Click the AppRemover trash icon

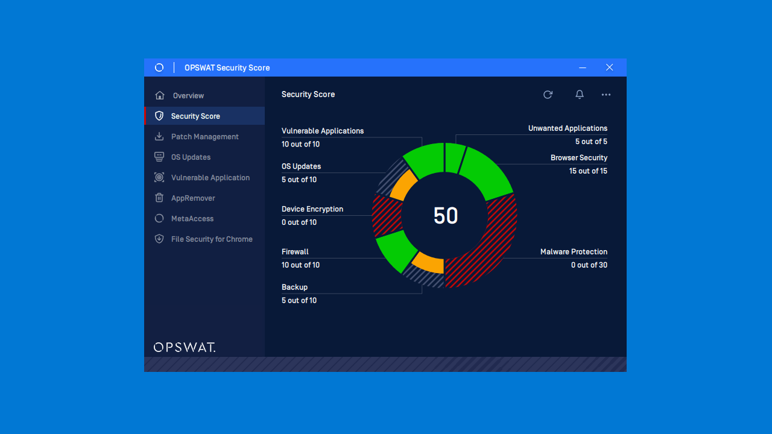pos(159,198)
